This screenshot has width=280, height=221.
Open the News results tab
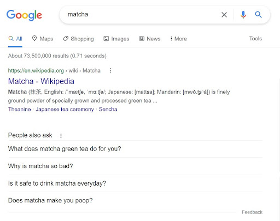pyautogui.click(x=150, y=39)
